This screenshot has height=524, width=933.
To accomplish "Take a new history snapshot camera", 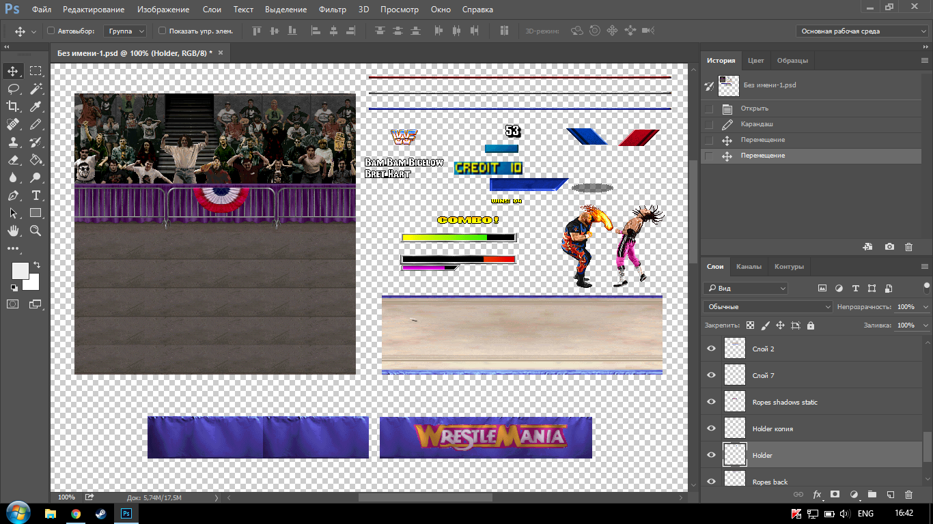I will (889, 247).
